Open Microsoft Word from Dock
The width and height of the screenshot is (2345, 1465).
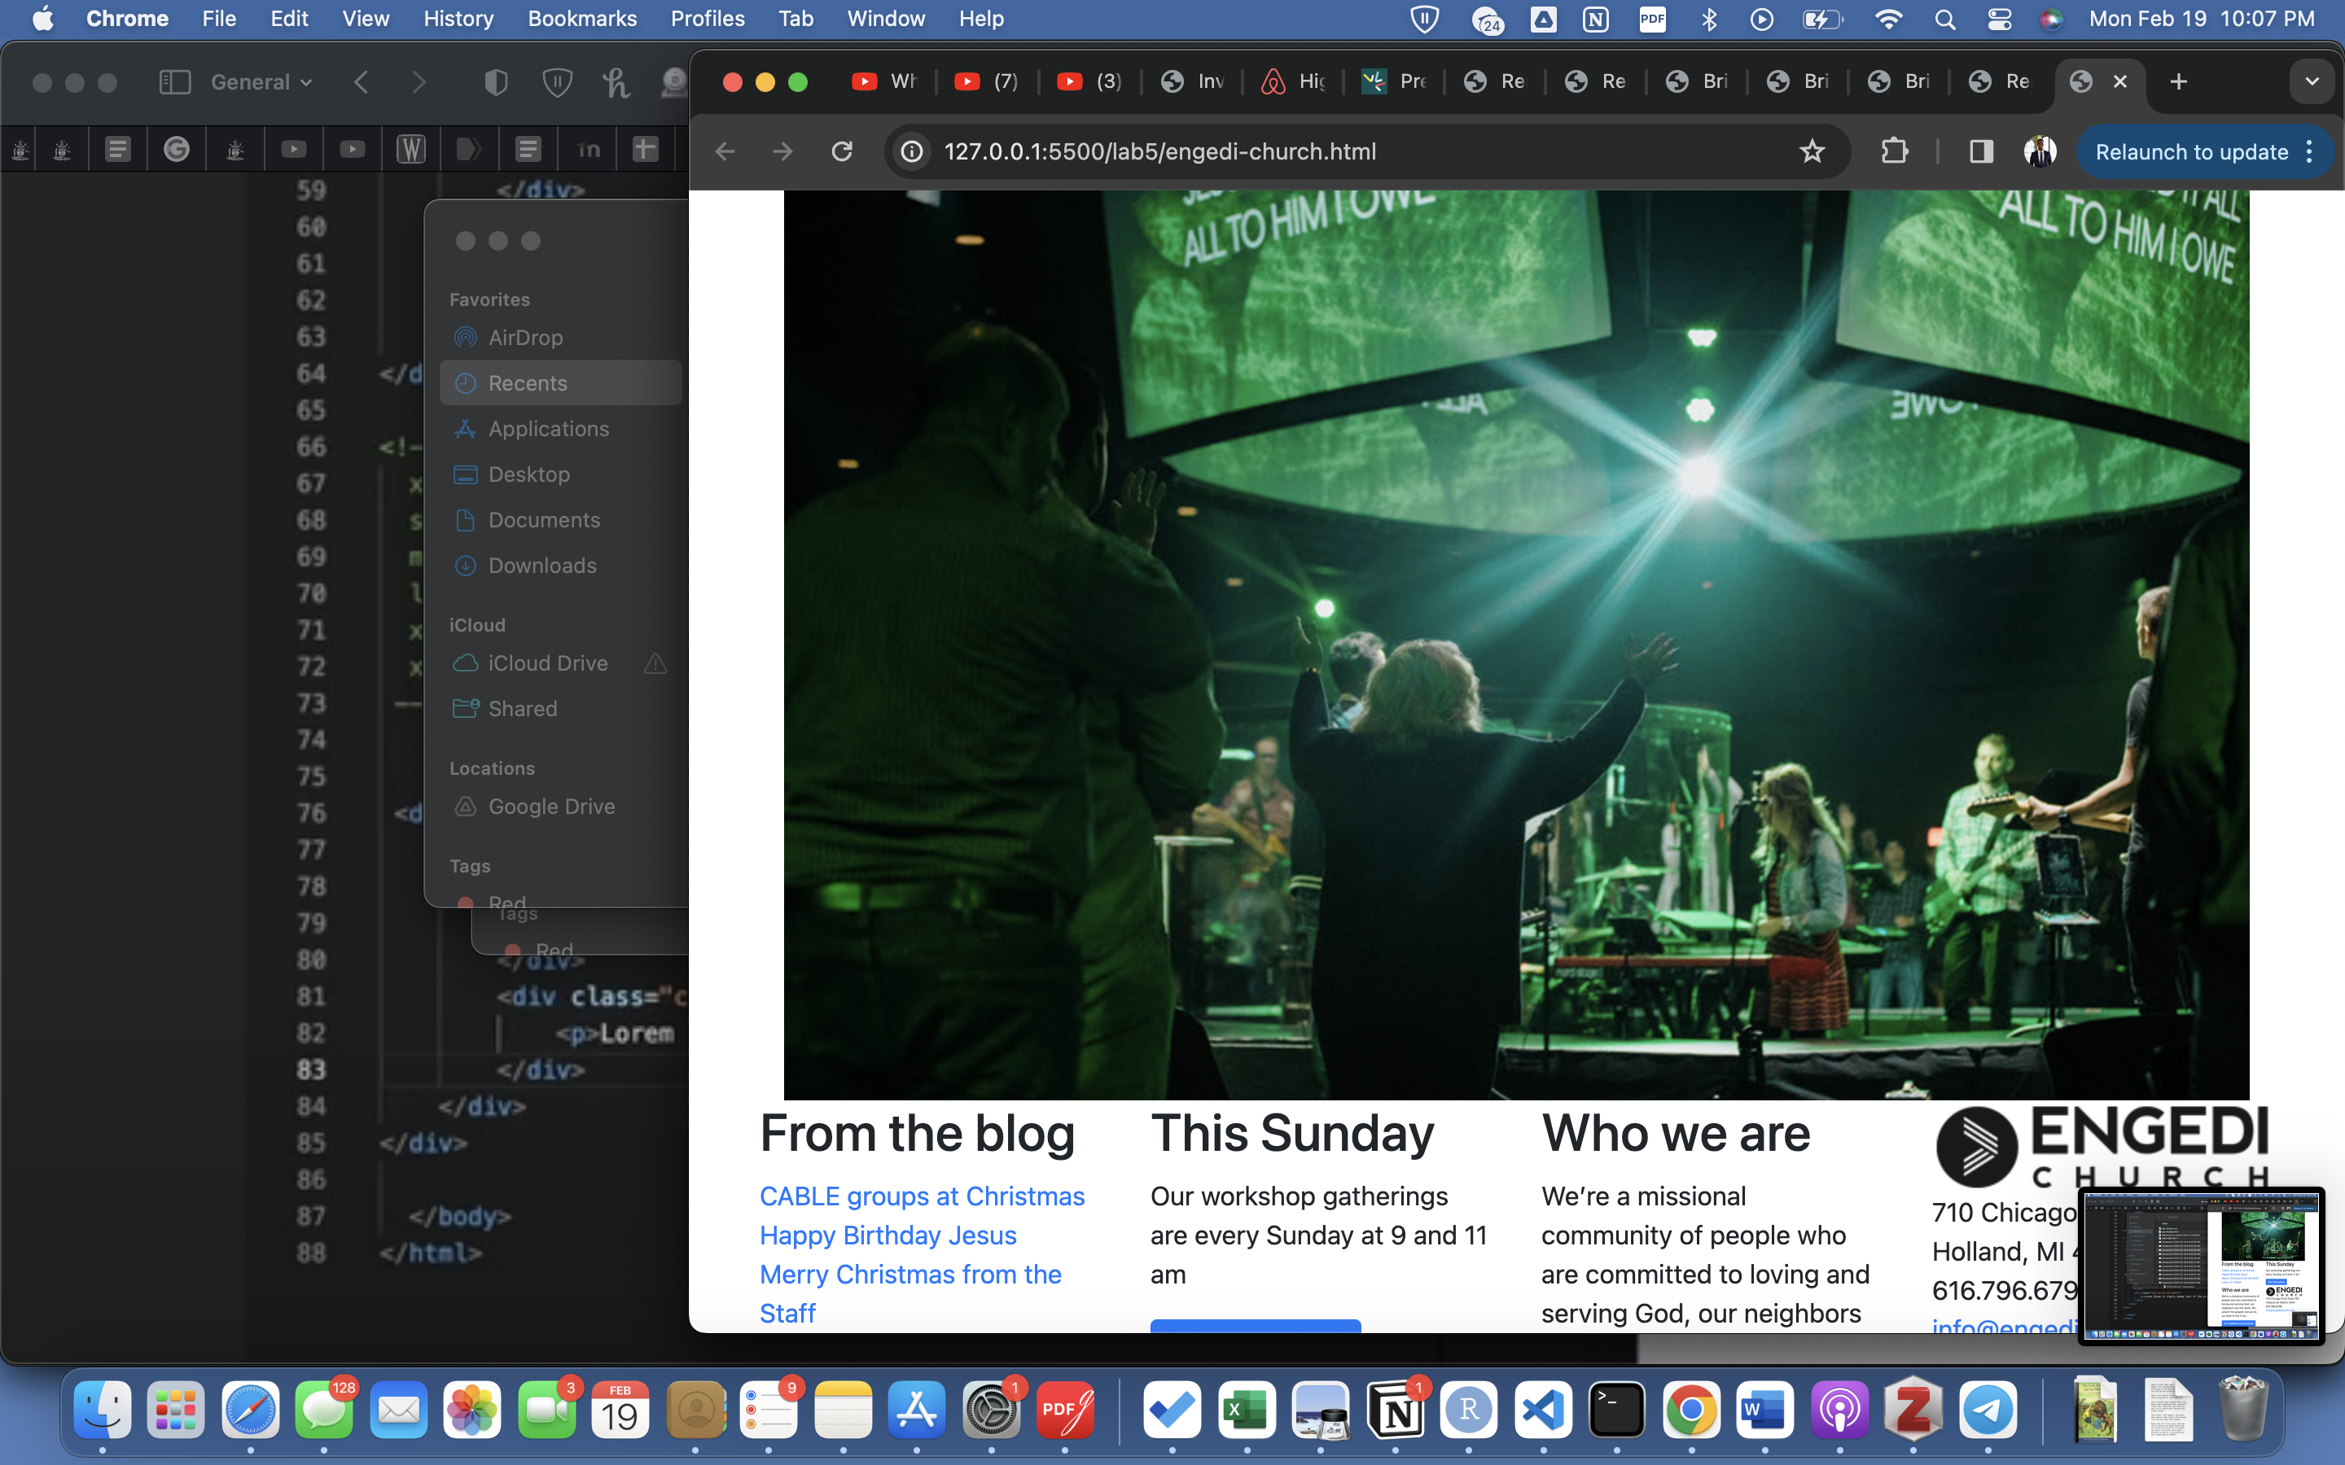point(1764,1410)
